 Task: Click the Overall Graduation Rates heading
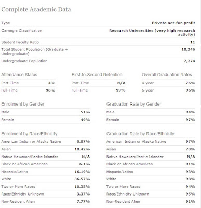click(x=167, y=75)
